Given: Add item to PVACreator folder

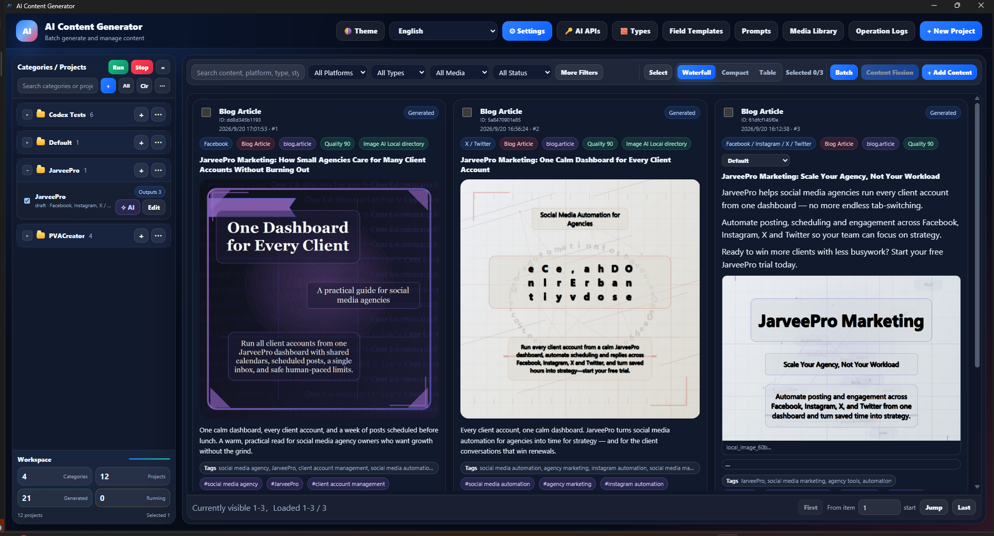Looking at the screenshot, I should point(141,236).
